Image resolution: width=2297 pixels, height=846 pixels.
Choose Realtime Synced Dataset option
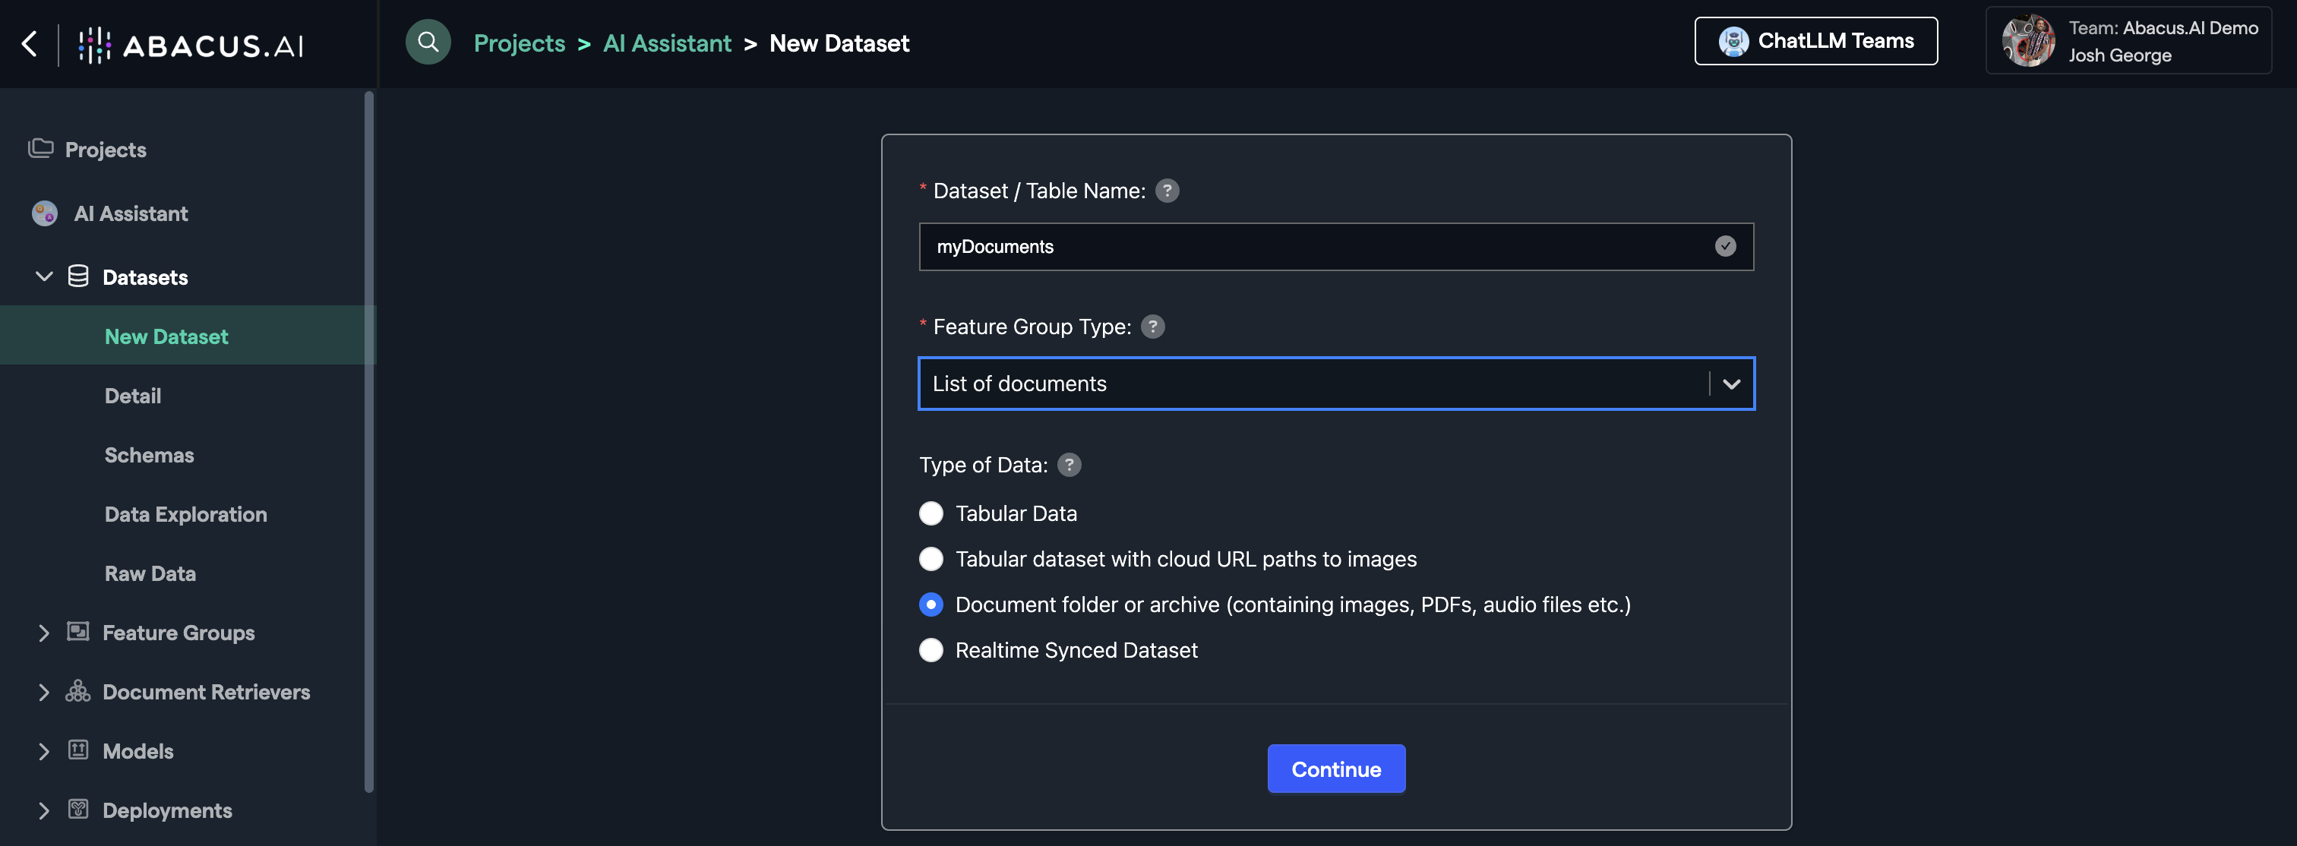931,650
